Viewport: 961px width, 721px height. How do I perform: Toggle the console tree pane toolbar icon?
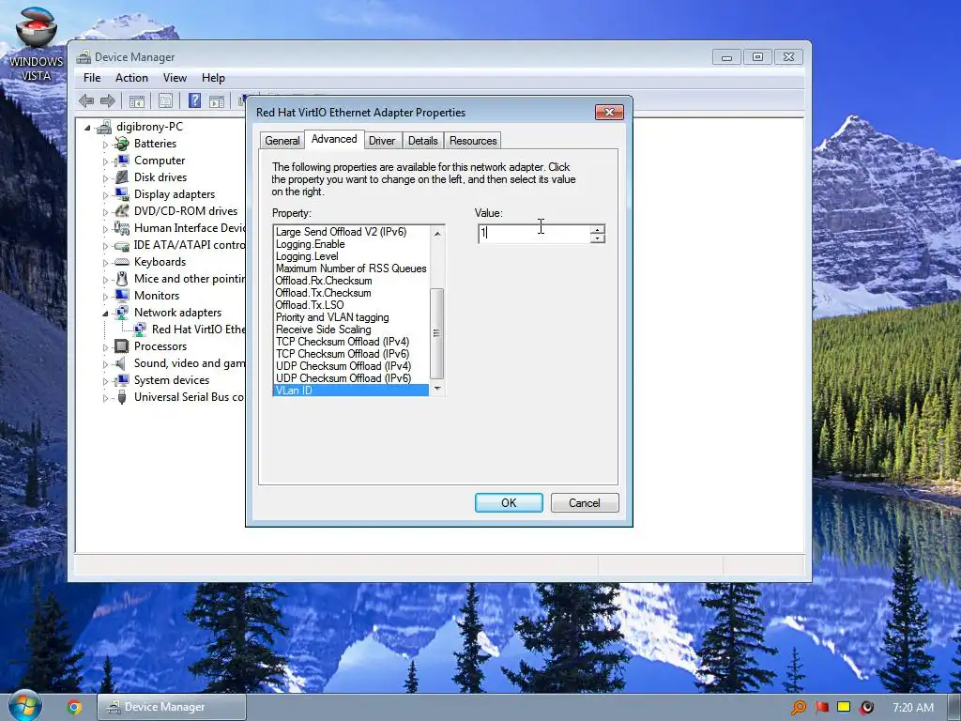(137, 101)
